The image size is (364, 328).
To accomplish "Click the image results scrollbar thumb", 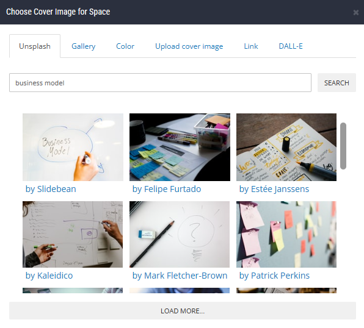I will 343,146.
